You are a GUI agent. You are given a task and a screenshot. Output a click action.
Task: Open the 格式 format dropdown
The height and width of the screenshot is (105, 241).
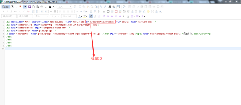tap(25, 16)
